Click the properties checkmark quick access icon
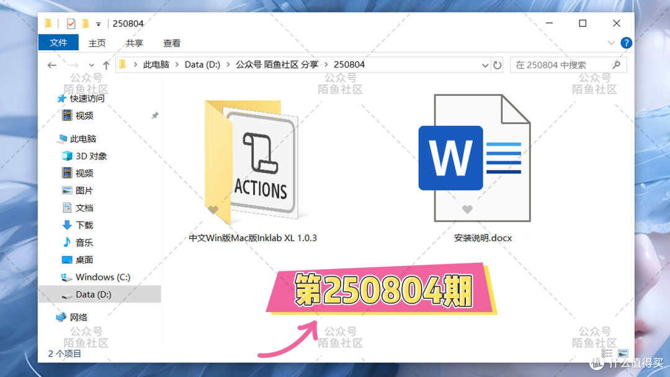This screenshot has width=670, height=377. (x=71, y=24)
